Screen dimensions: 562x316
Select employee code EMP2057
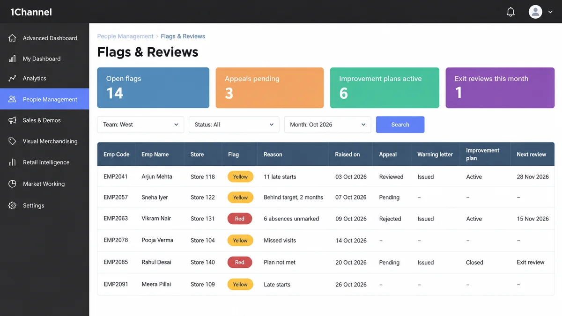(116, 197)
